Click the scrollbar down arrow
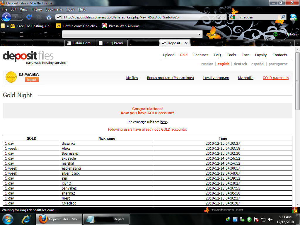The image size is (300, 225). [x=298, y=204]
